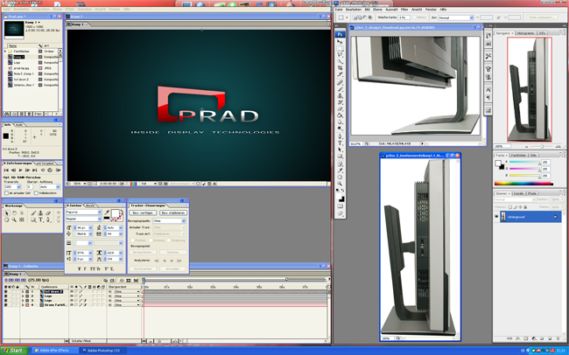
Task: Tick the Position checkbox in Tracker panel
Action: pyautogui.click(x=132, y=240)
